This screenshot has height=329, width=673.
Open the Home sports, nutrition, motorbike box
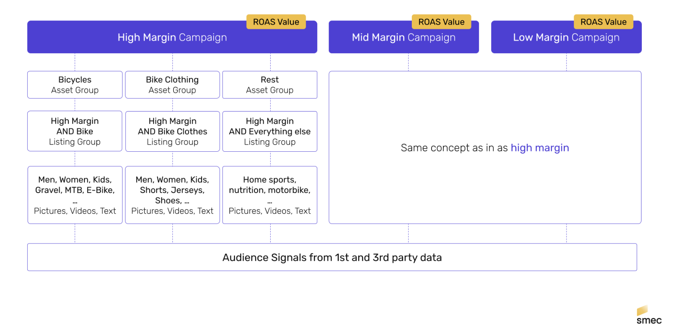tap(270, 195)
